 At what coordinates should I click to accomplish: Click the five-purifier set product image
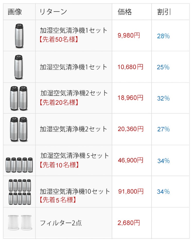coord(19,165)
